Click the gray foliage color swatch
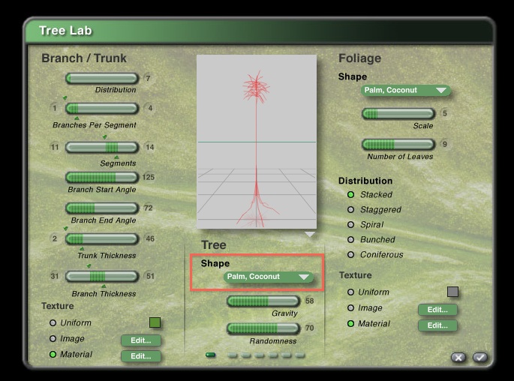 click(x=452, y=292)
